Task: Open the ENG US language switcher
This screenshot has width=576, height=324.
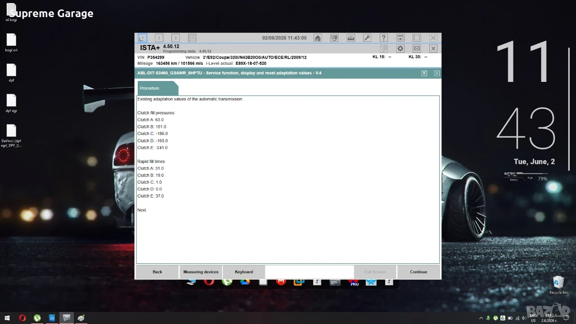Action: tap(533, 318)
